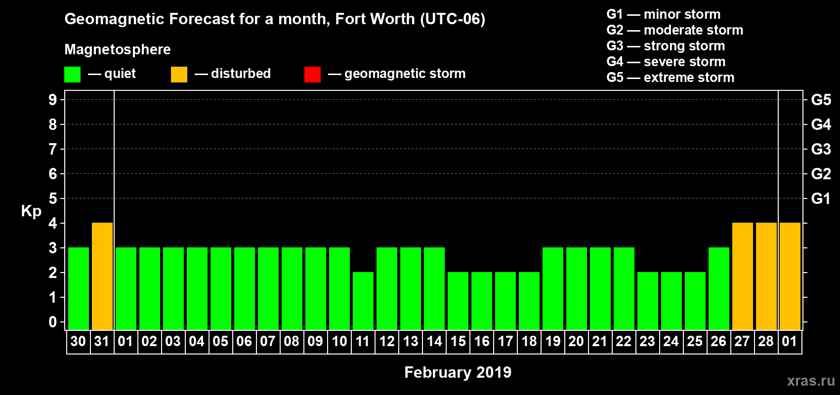Click the "G3 — strong storm" legend line
The width and height of the screenshot is (840, 395).
[666, 46]
